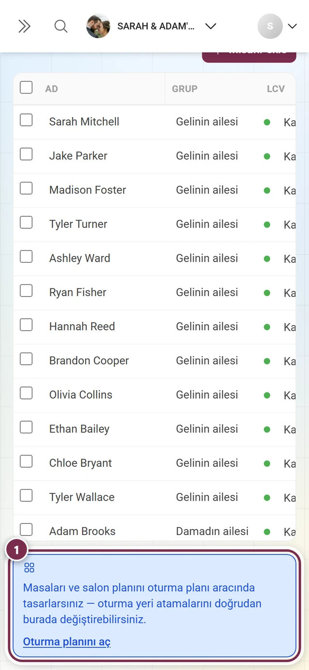
Task: Sort by the GRUP column header
Action: (184, 89)
